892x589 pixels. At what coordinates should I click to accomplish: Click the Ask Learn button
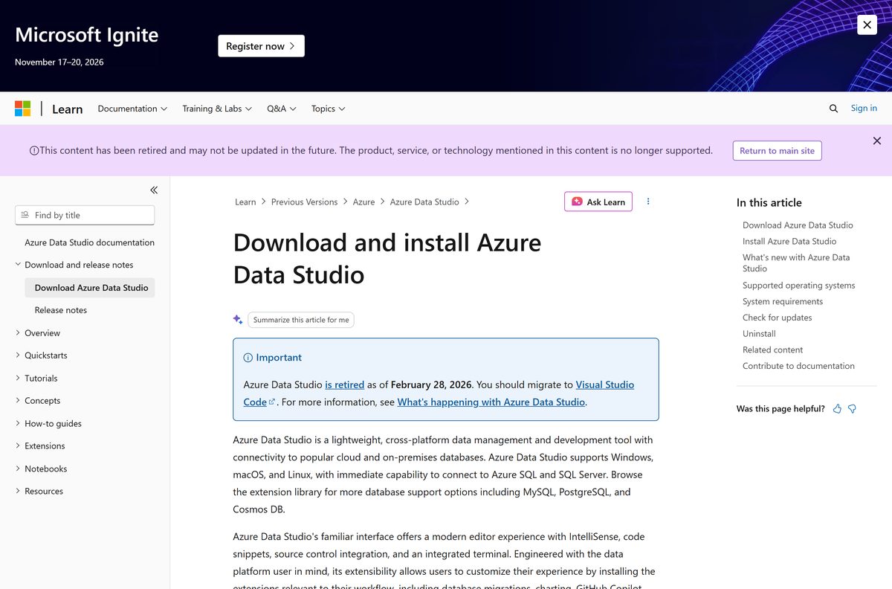click(598, 202)
